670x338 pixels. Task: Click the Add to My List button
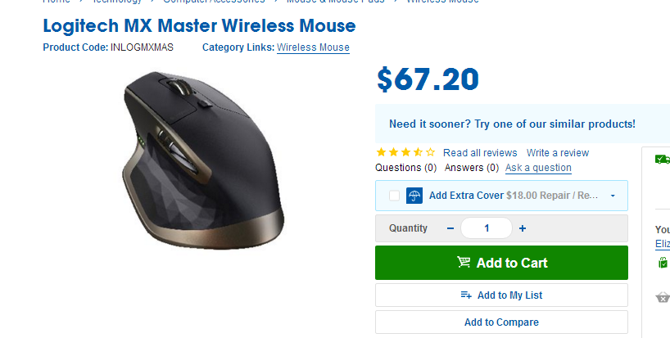click(501, 295)
